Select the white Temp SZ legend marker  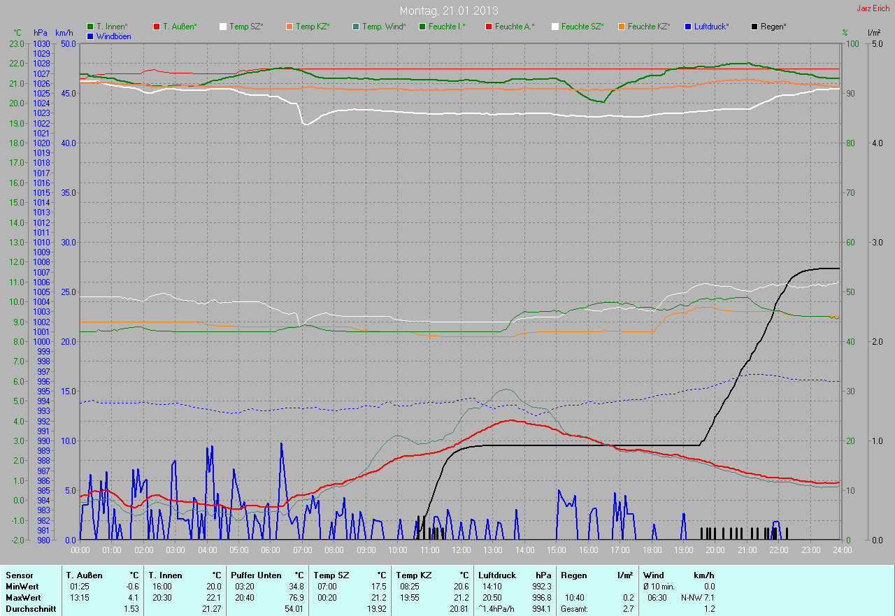(x=223, y=27)
